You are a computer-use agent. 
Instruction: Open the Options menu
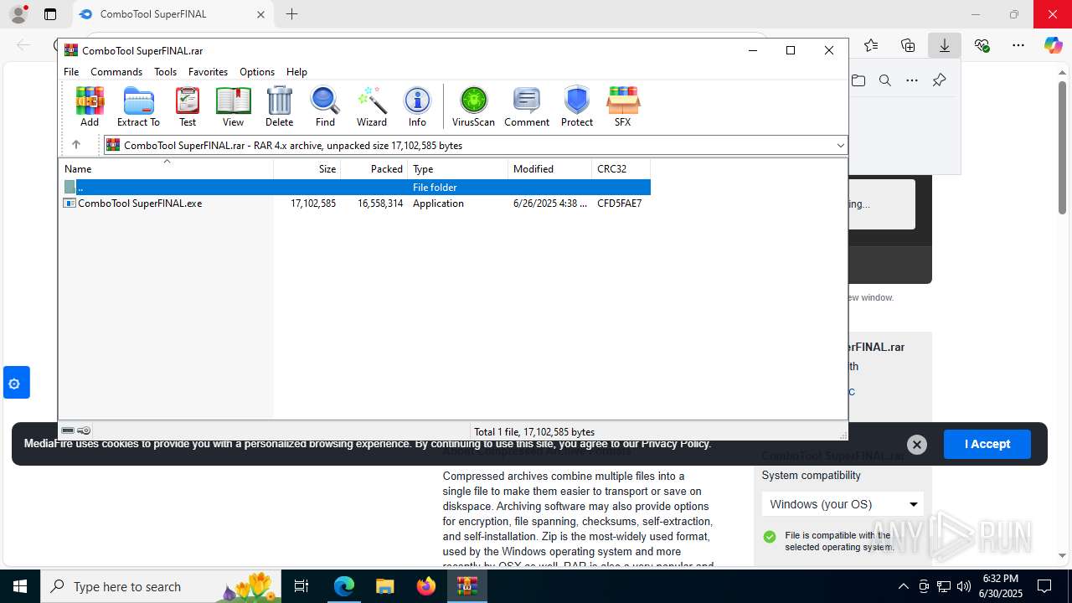click(x=257, y=72)
